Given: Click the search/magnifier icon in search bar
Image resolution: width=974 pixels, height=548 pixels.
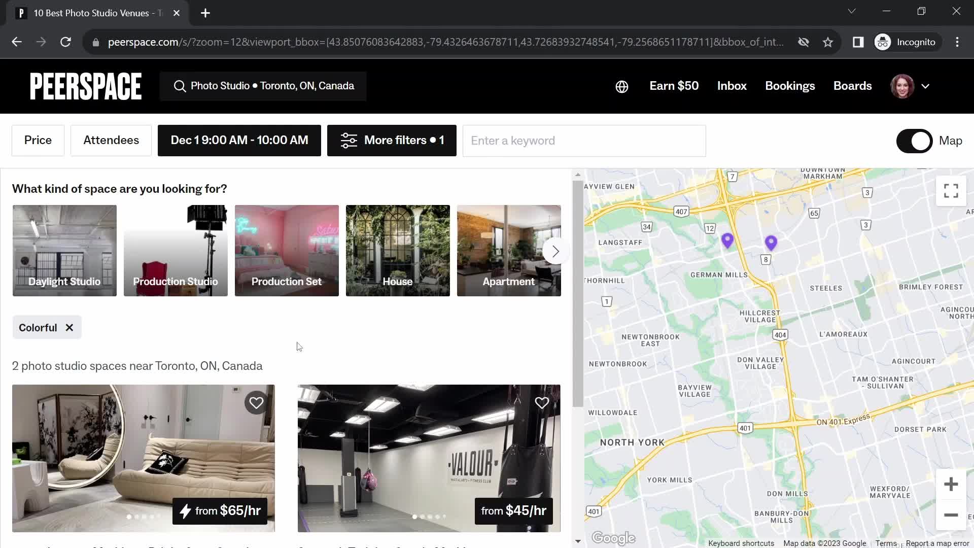Looking at the screenshot, I should coord(179,86).
